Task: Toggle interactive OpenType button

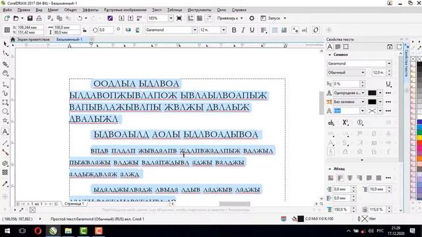Action: coord(316,30)
